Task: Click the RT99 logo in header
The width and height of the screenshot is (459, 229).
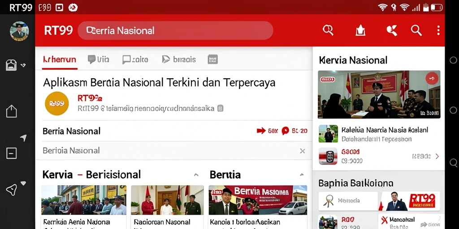Action: (59, 30)
